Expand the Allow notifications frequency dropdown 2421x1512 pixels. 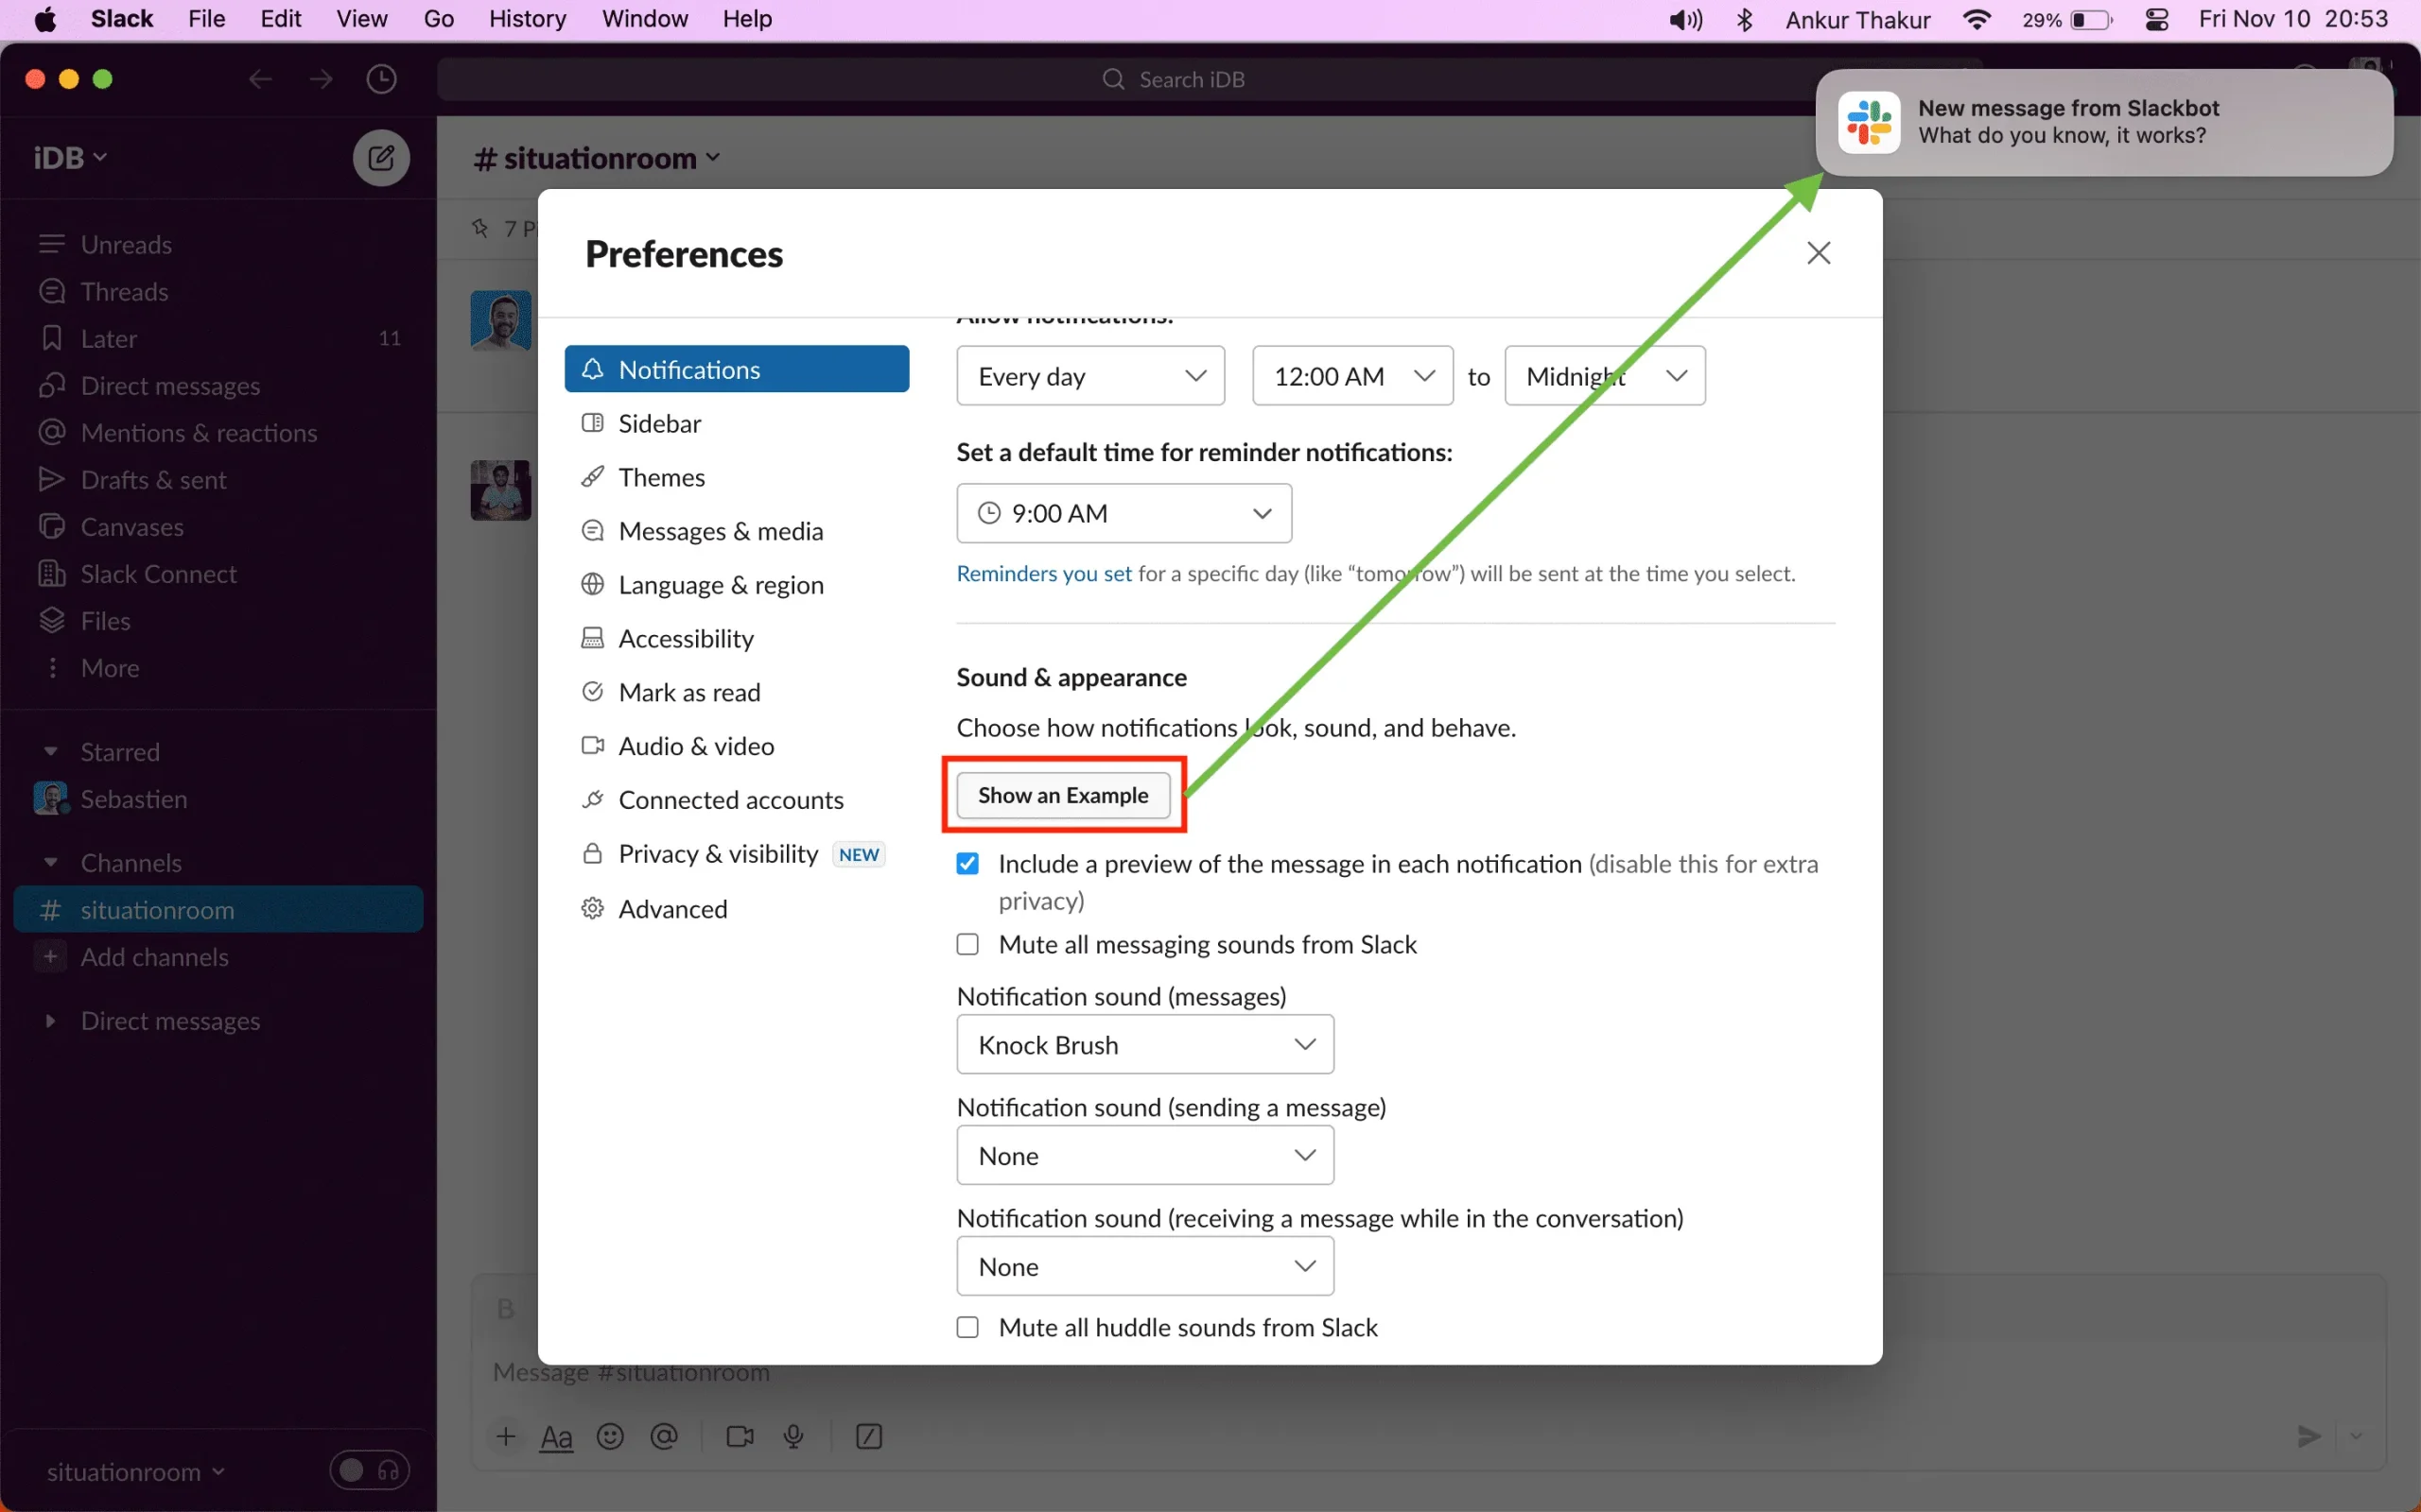click(x=1089, y=376)
